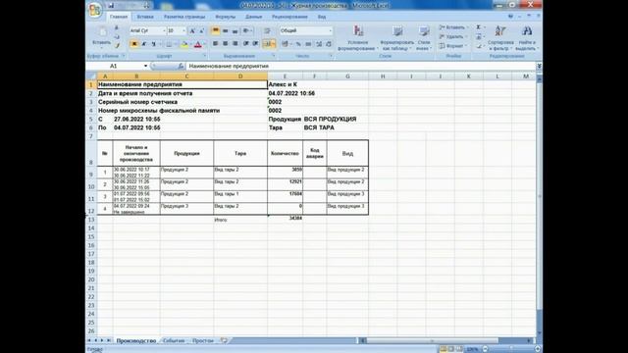This screenshot has height=353, width=628.
Task: Open the Общий number format dropdown
Action: click(330, 30)
